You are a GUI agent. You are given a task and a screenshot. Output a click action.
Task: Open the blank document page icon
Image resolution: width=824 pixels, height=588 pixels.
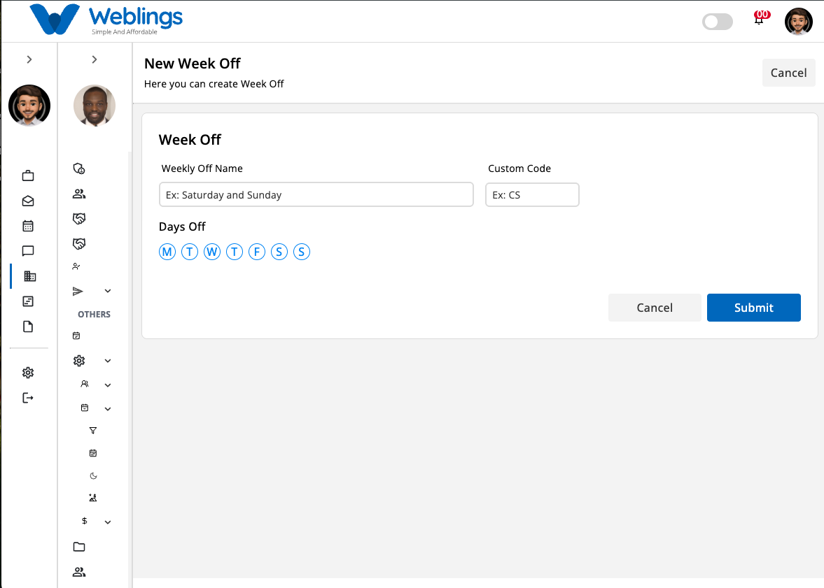29,327
